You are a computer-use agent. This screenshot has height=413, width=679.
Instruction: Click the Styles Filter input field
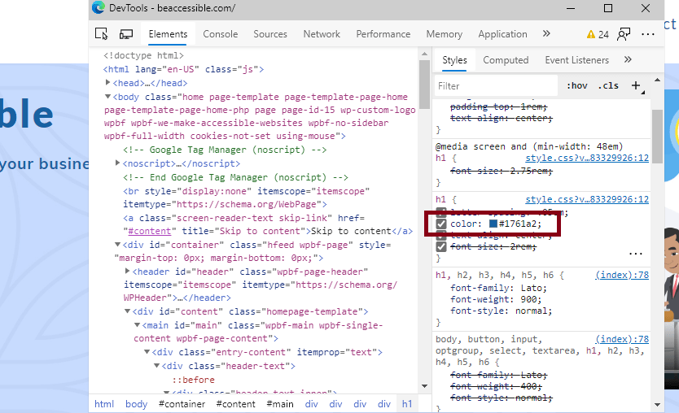tap(497, 86)
